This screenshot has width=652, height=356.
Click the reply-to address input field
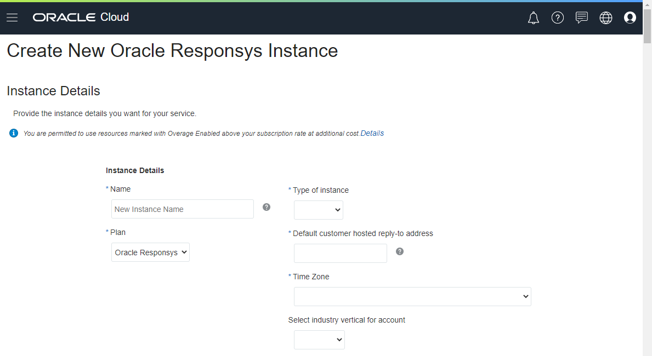coord(340,253)
